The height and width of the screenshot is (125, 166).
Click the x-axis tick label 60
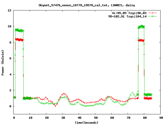tap(112, 118)
